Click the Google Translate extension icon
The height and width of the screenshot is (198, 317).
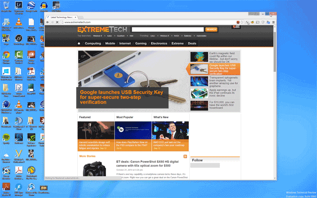[x=268, y=22]
